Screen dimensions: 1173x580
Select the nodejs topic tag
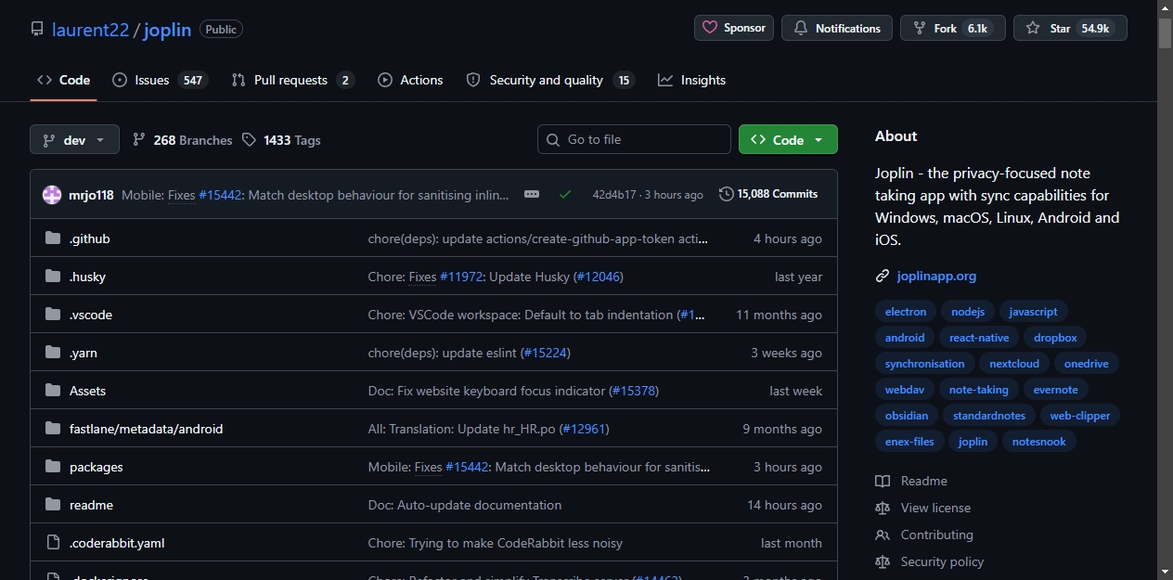968,312
